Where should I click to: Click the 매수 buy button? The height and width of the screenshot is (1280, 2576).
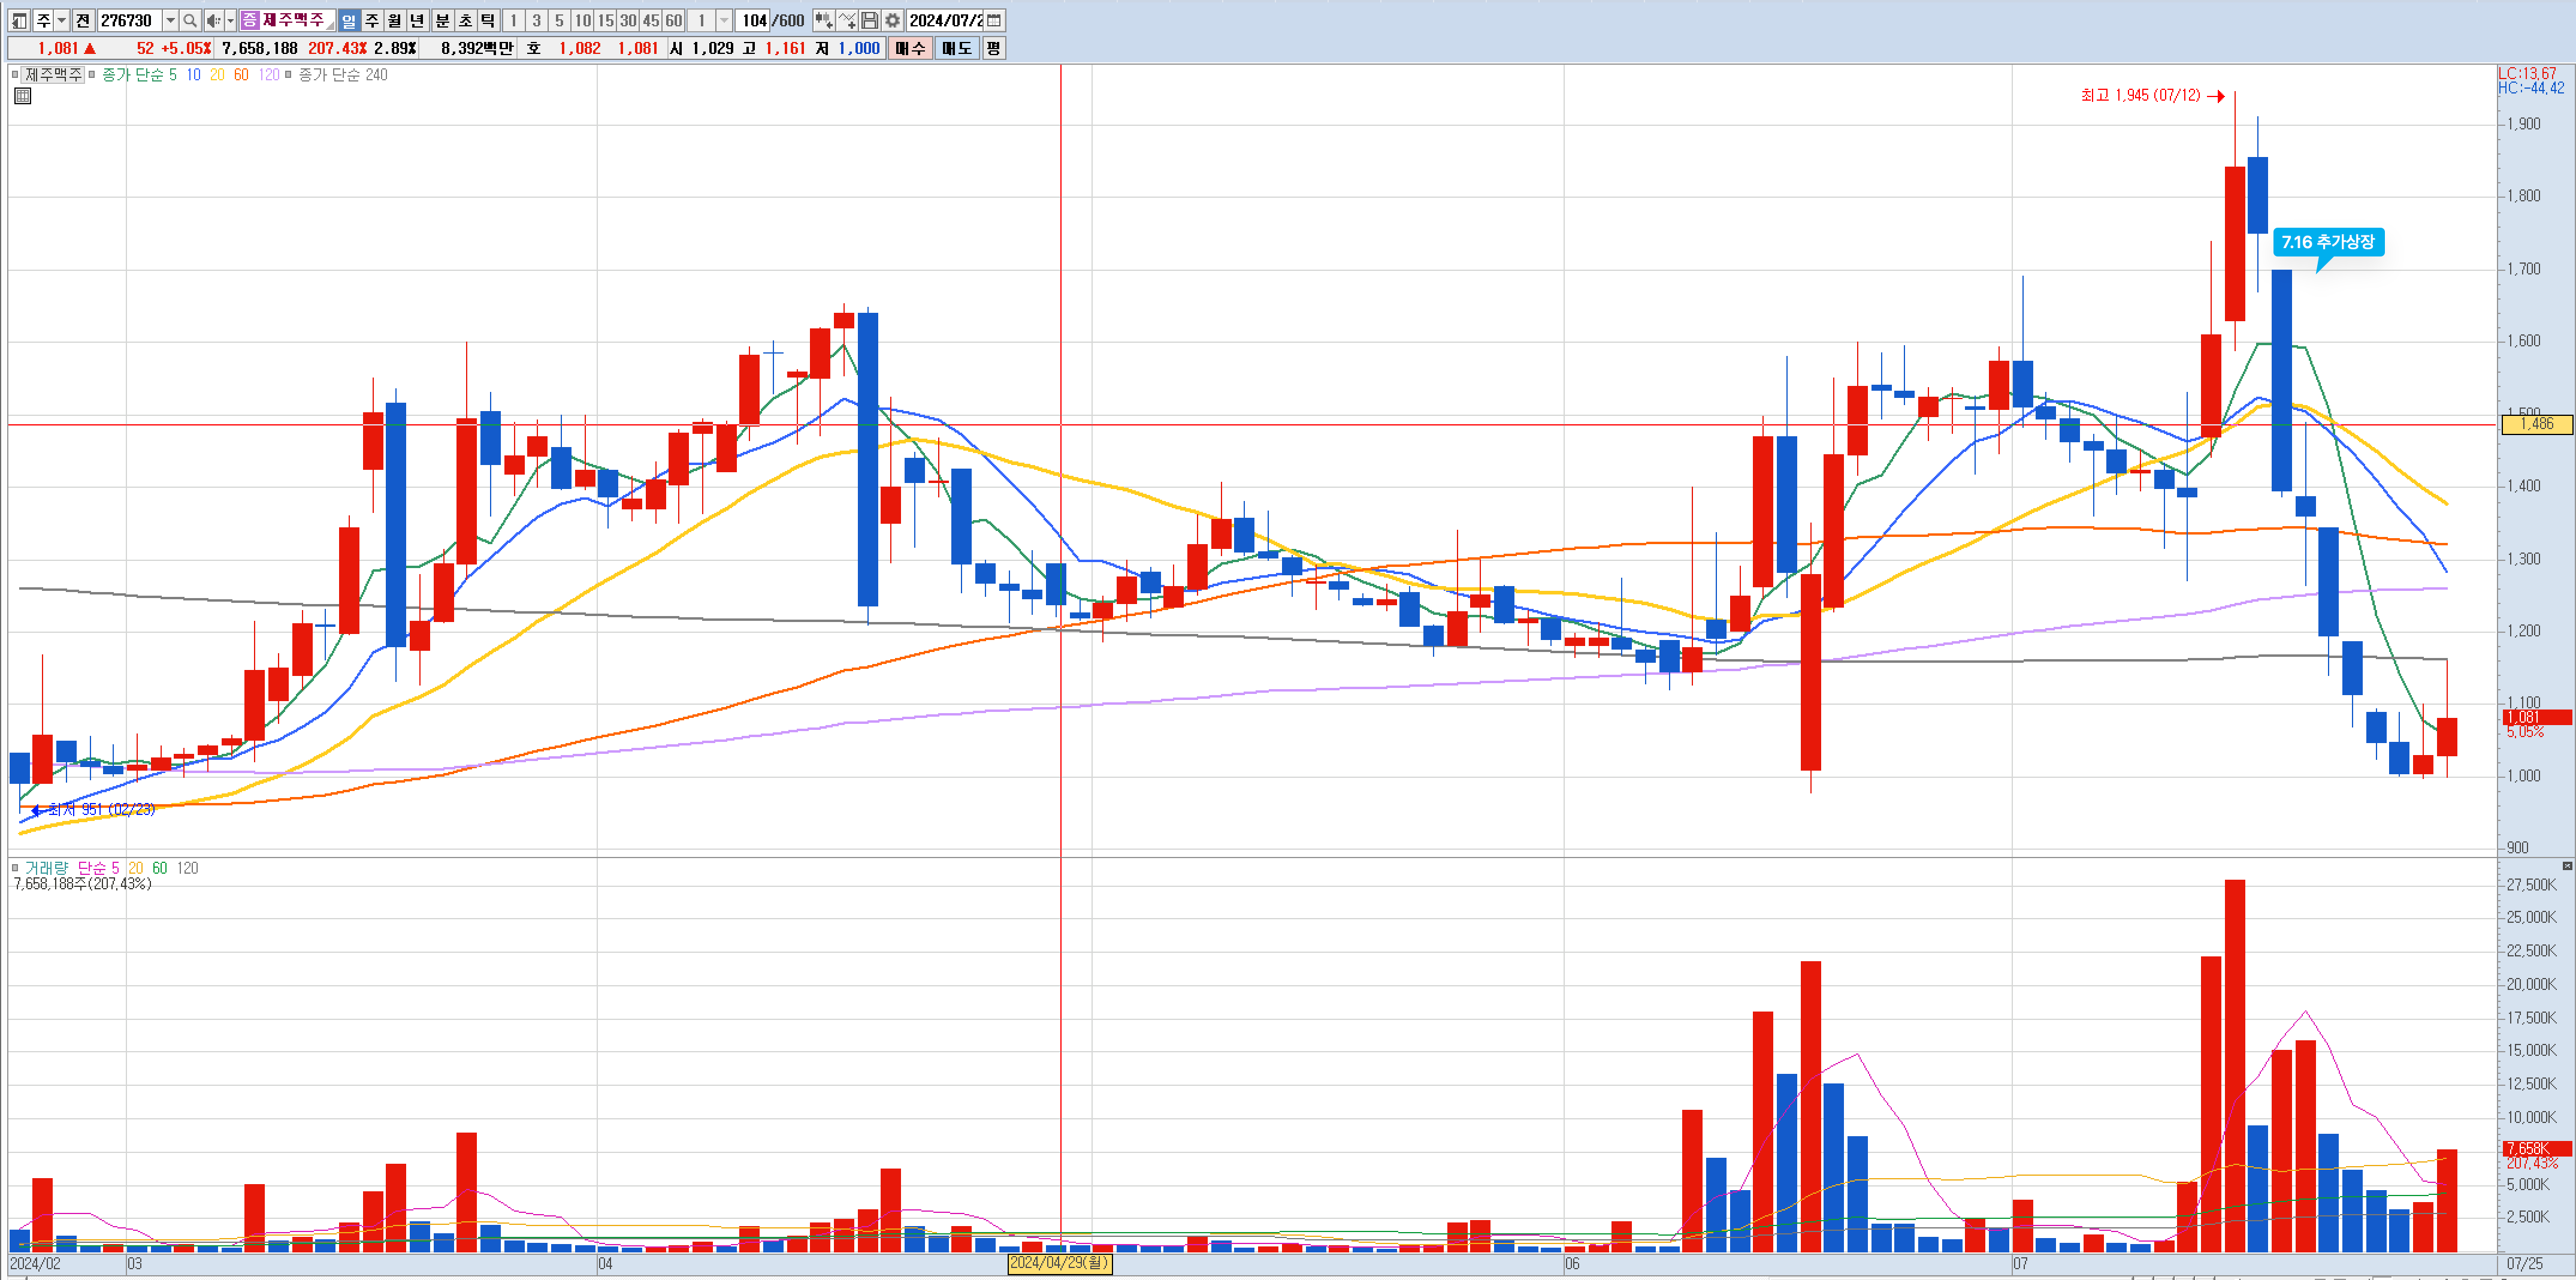tap(910, 48)
